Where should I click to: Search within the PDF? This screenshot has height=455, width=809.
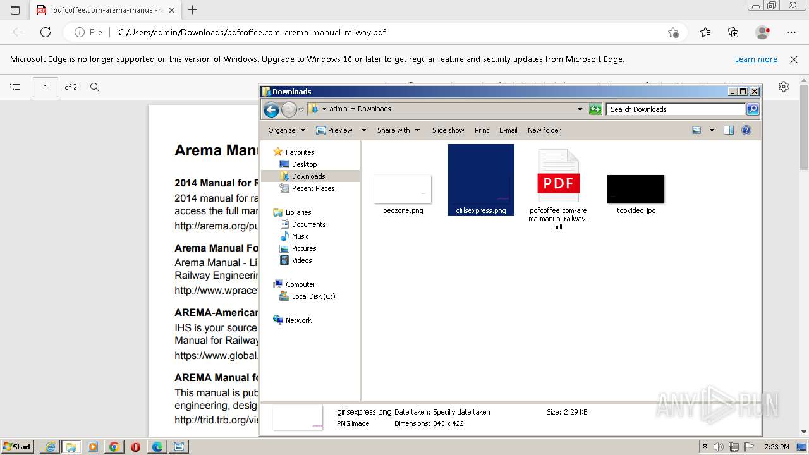(x=95, y=87)
